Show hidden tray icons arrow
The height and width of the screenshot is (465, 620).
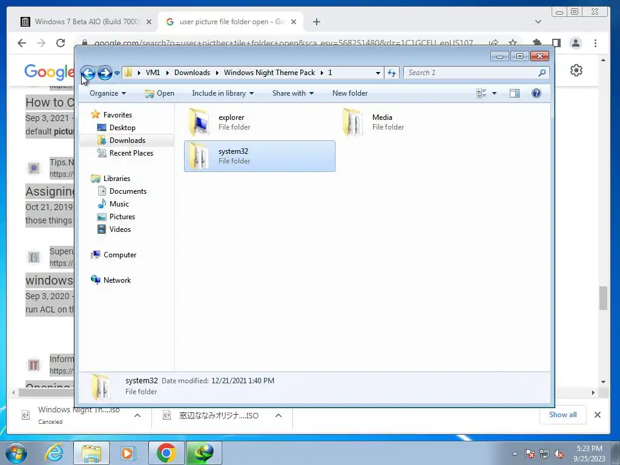(x=515, y=453)
